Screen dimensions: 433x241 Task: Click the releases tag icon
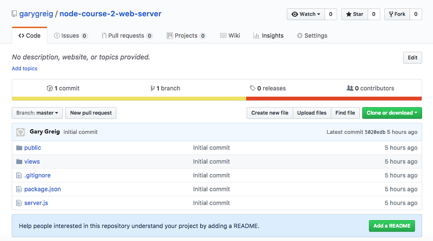coord(253,88)
